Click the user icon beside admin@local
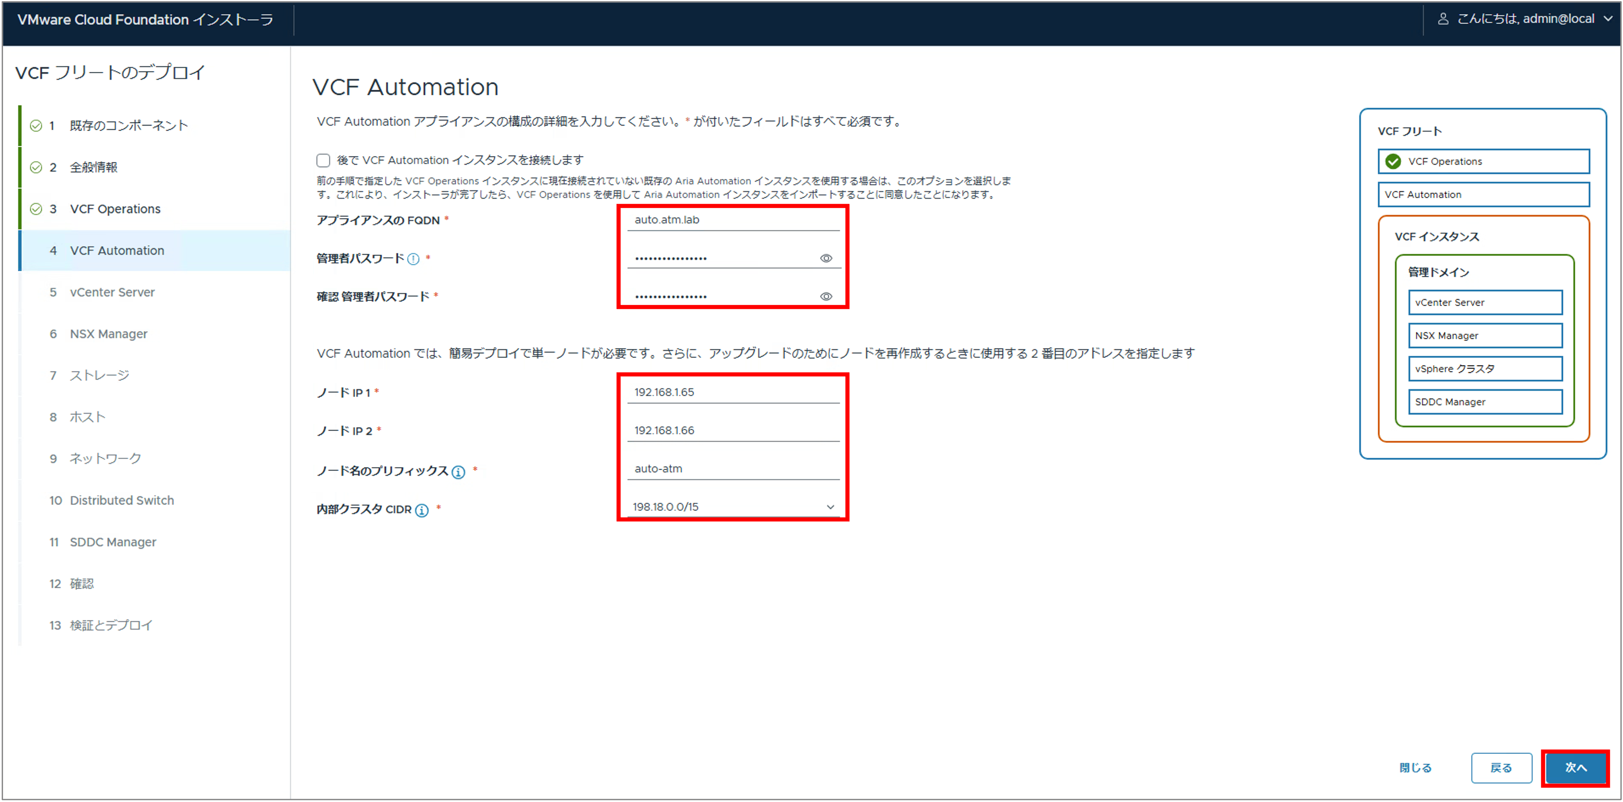The image size is (1623, 802). 1443,19
